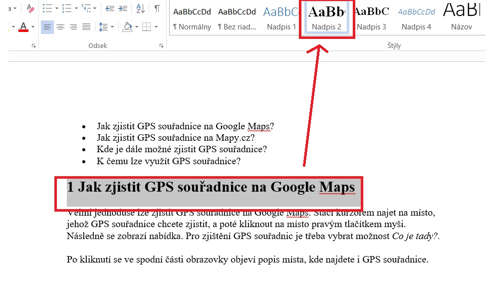Apply a numbered list with the Numbering icon
Viewport: 499px width, 281px height.
coord(66,8)
